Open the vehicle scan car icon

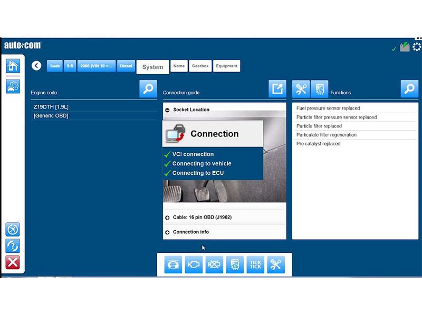tap(173, 265)
